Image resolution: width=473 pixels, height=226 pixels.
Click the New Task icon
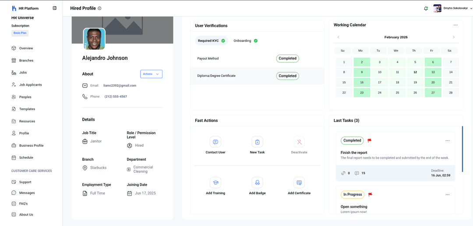point(257,142)
